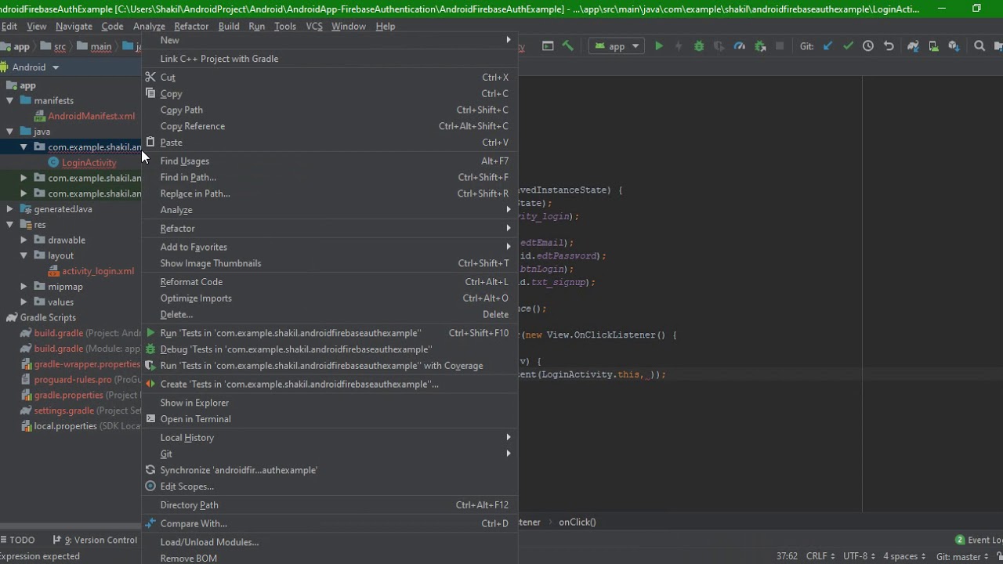Screen dimensions: 1003x564
Task: Choose Find Usages from context menu
Action: 329,161
